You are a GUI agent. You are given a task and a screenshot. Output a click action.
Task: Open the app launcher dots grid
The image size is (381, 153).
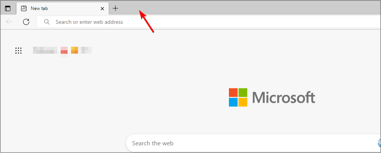(18, 51)
